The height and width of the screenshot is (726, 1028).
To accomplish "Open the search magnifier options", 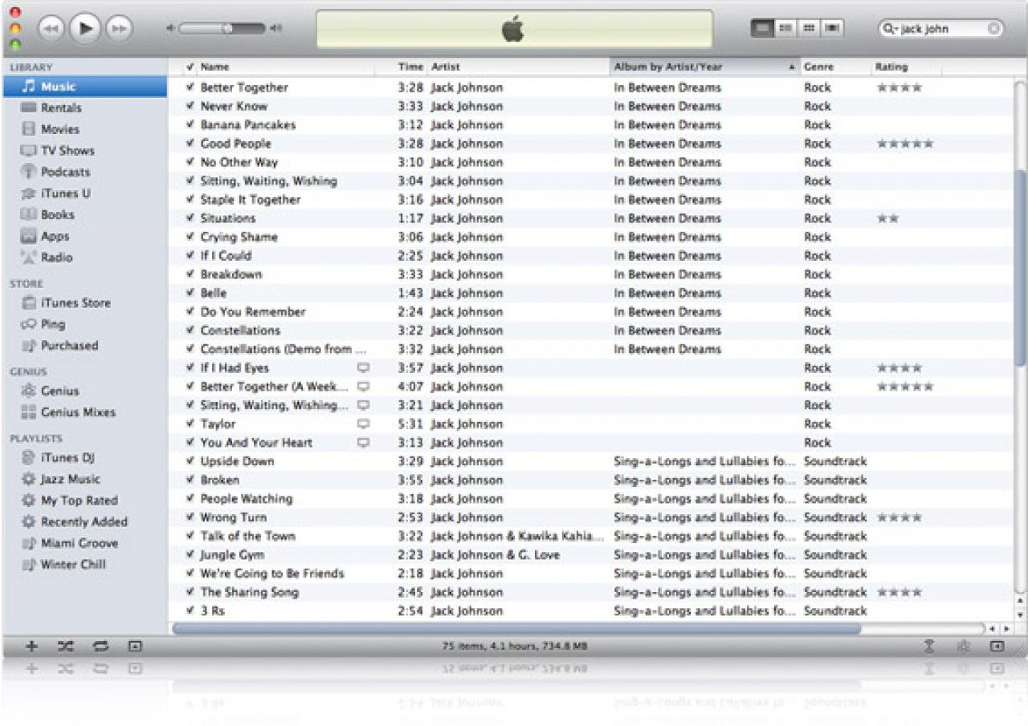I will point(890,29).
